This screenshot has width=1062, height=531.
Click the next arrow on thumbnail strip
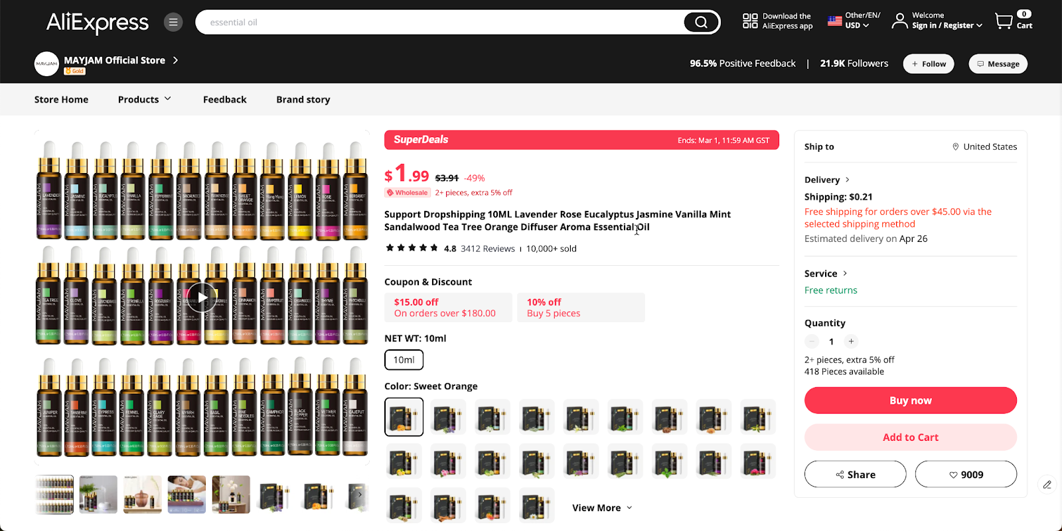coord(360,495)
